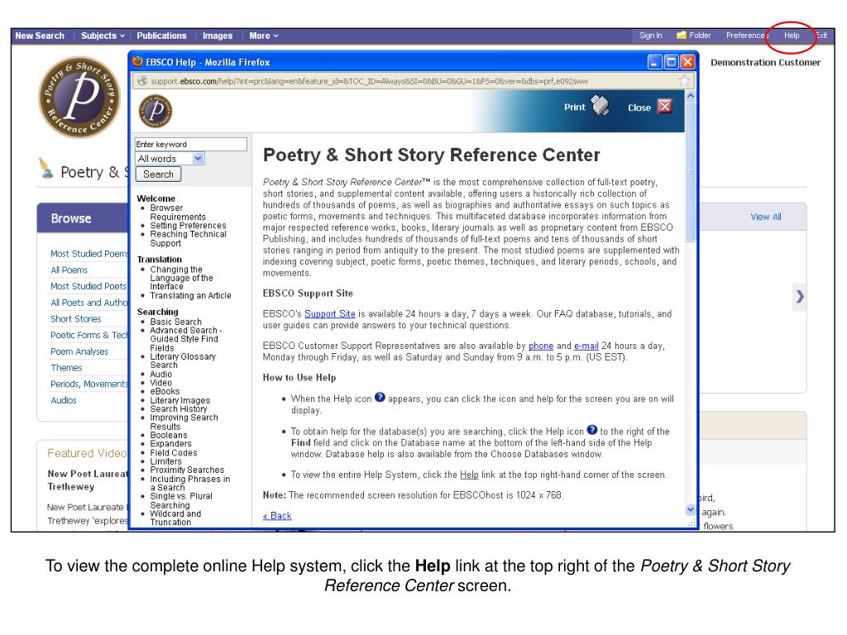Click the Firefox logo icon in title bar
Screen dimensions: 847x635
138,61
